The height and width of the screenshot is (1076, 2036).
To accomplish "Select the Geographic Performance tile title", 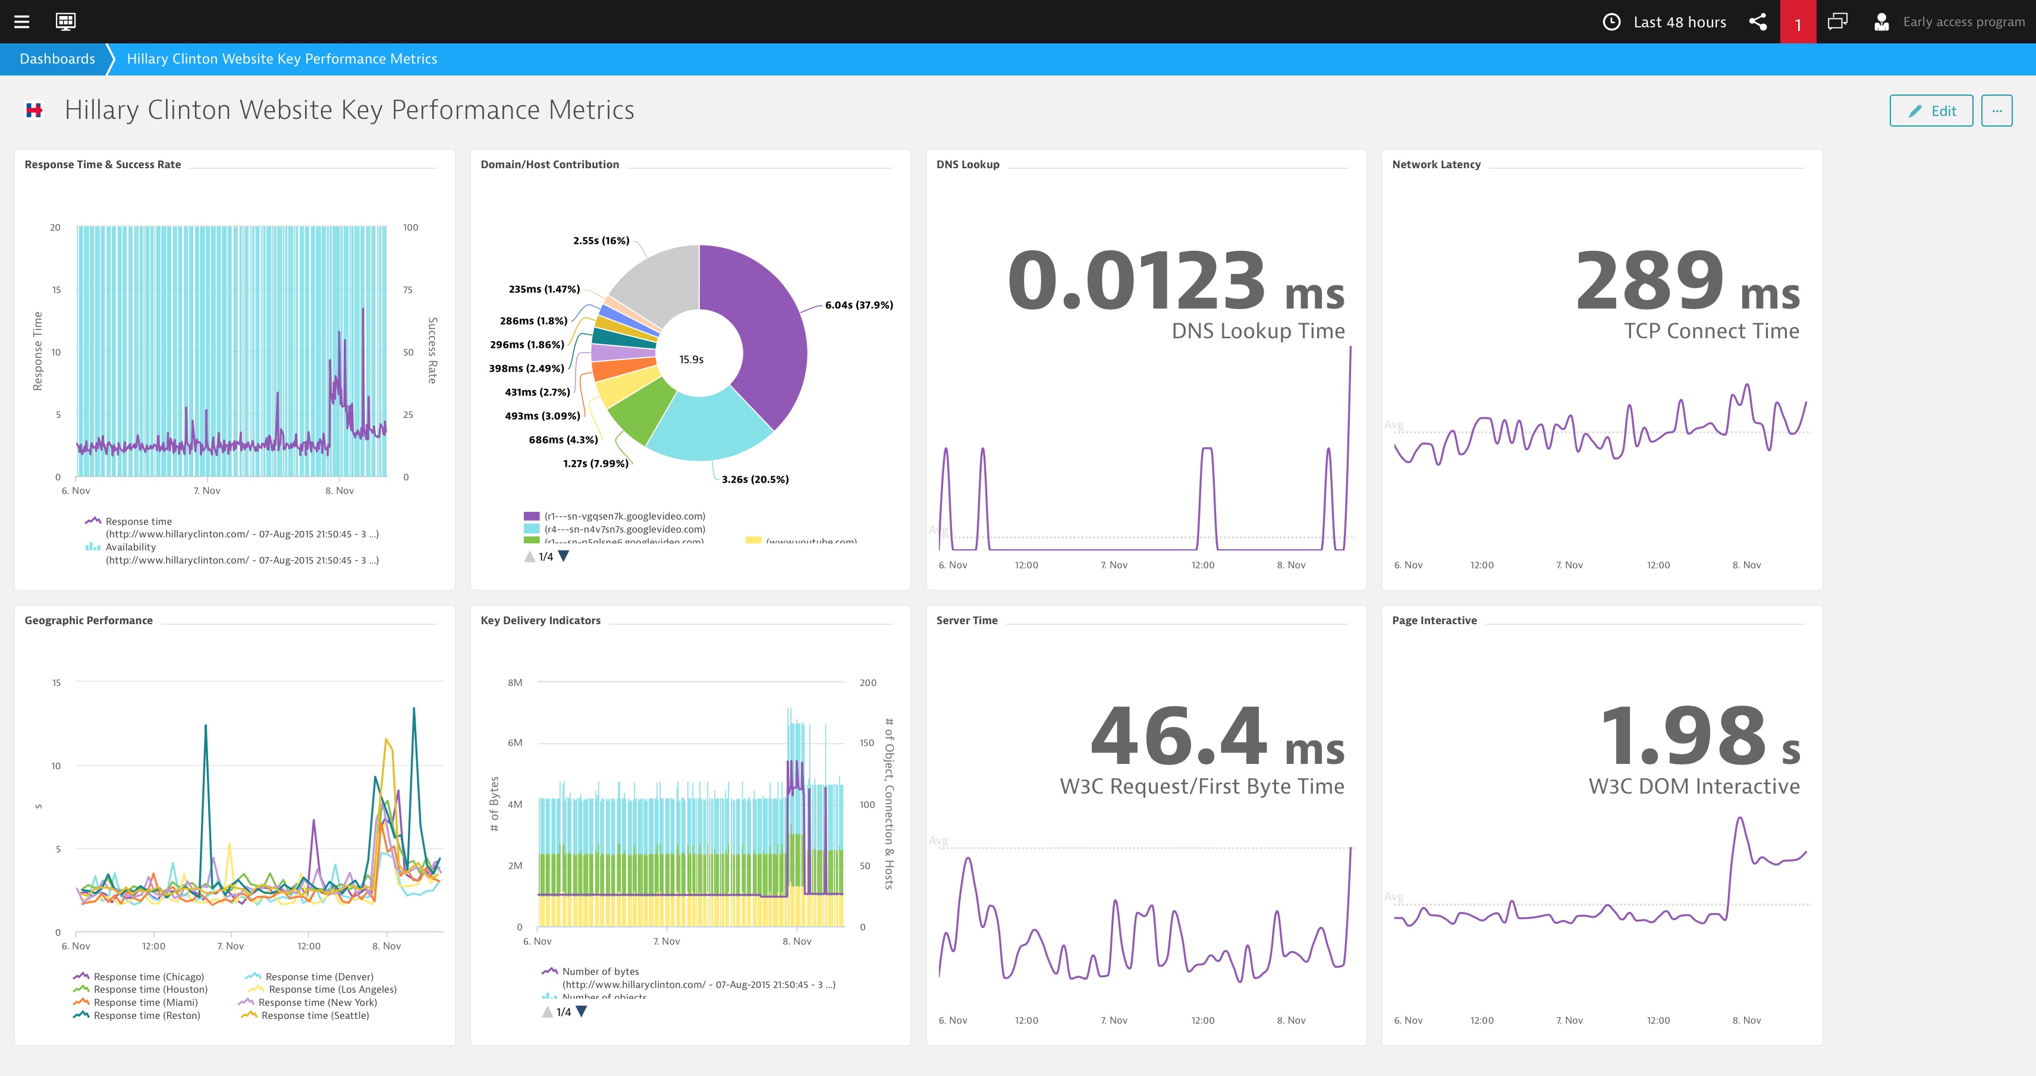I will coord(89,621).
